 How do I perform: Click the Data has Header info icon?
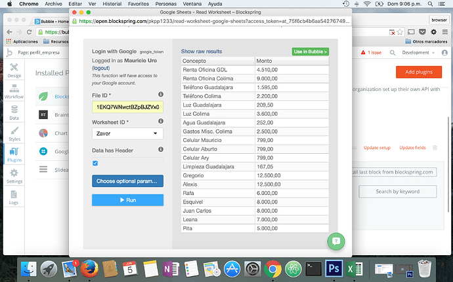(161, 149)
